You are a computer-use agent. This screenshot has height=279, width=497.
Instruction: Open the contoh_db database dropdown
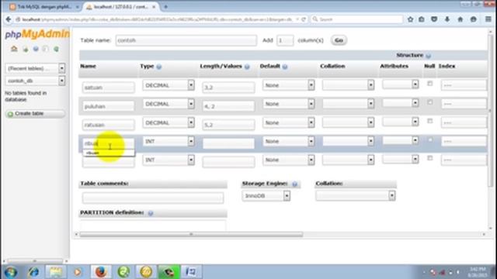pyautogui.click(x=35, y=81)
